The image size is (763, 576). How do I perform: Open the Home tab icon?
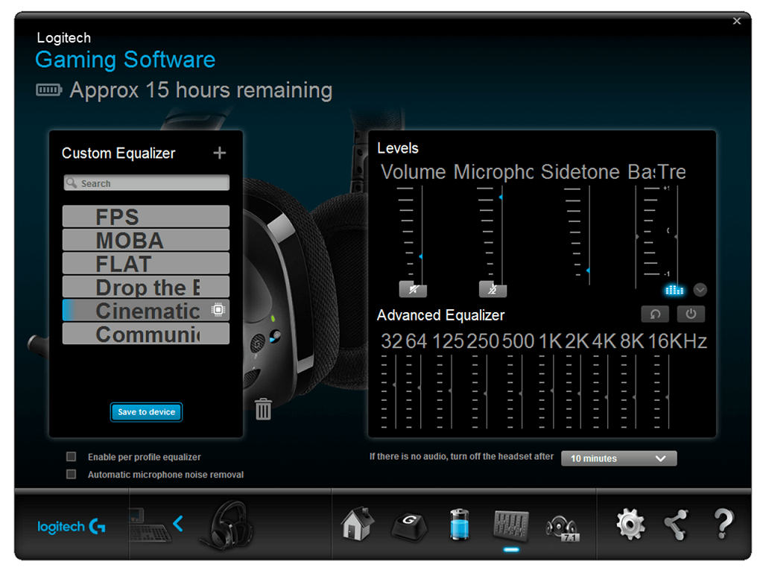(x=357, y=523)
